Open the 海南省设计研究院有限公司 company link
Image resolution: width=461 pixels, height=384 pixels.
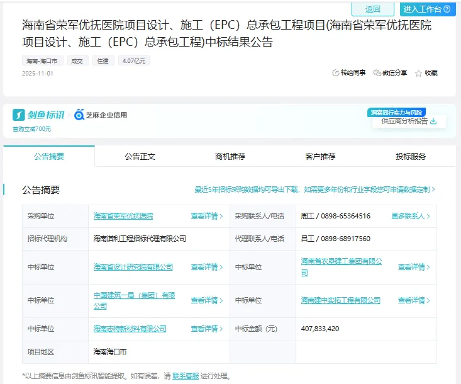click(133, 267)
